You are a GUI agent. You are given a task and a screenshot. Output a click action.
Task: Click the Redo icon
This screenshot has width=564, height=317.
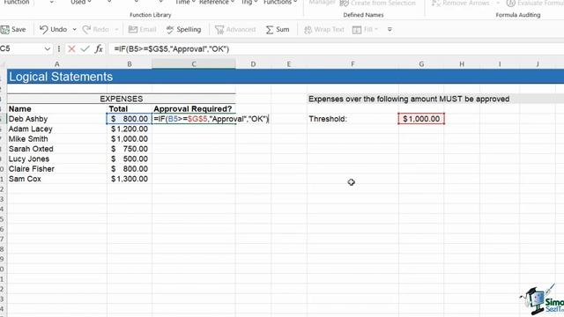(86, 29)
